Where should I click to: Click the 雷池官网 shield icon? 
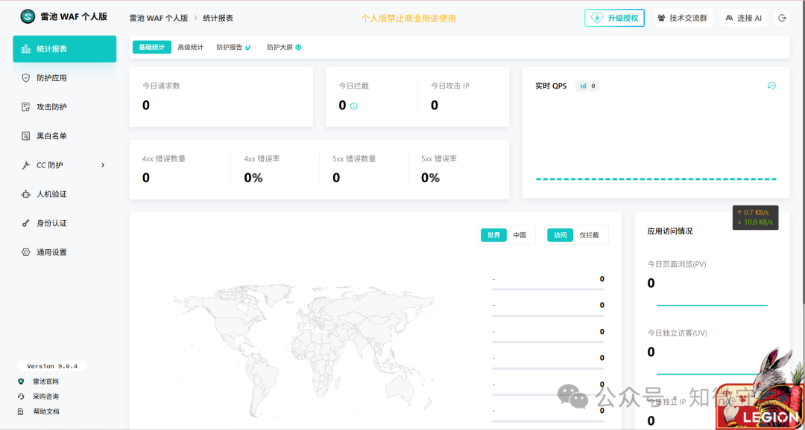pos(21,382)
